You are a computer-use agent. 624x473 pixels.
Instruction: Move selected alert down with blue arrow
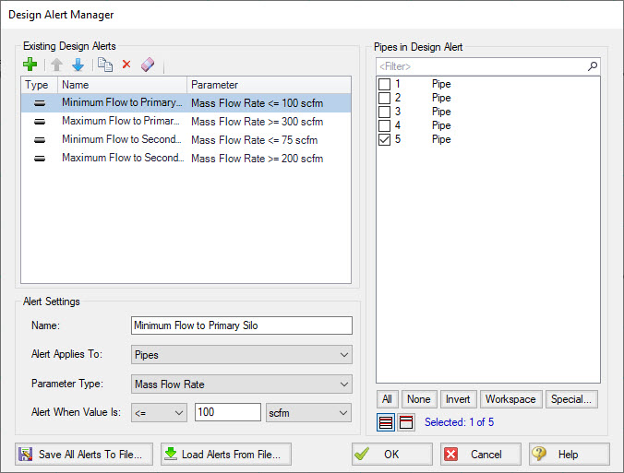pos(78,65)
